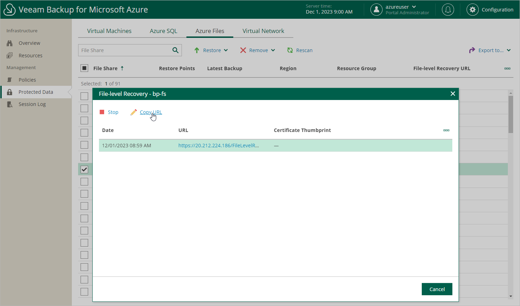Click the Cancel button
Image resolution: width=520 pixels, height=306 pixels.
point(437,289)
